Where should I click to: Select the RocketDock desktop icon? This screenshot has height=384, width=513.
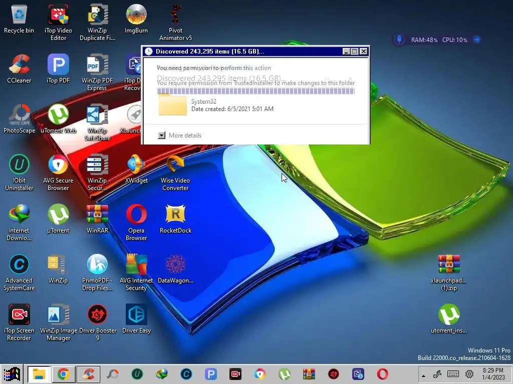click(x=175, y=219)
